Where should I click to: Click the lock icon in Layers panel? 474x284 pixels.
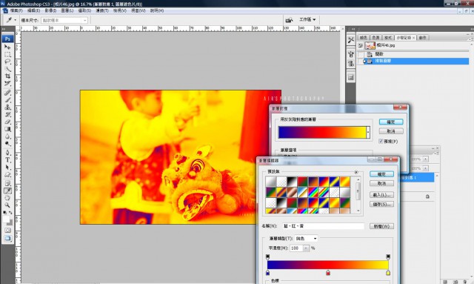tap(427, 197)
